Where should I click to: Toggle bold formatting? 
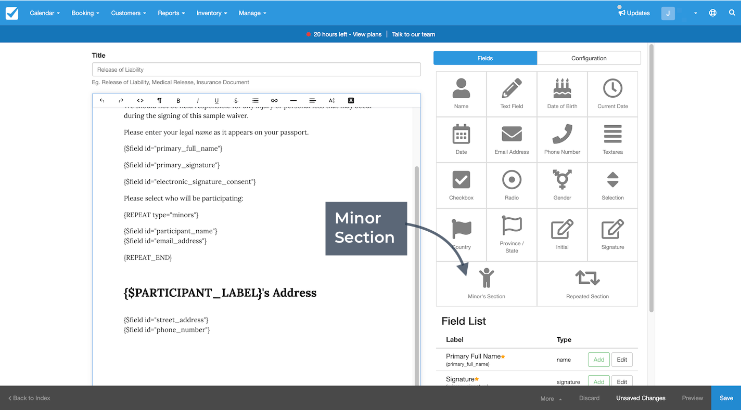(x=178, y=100)
